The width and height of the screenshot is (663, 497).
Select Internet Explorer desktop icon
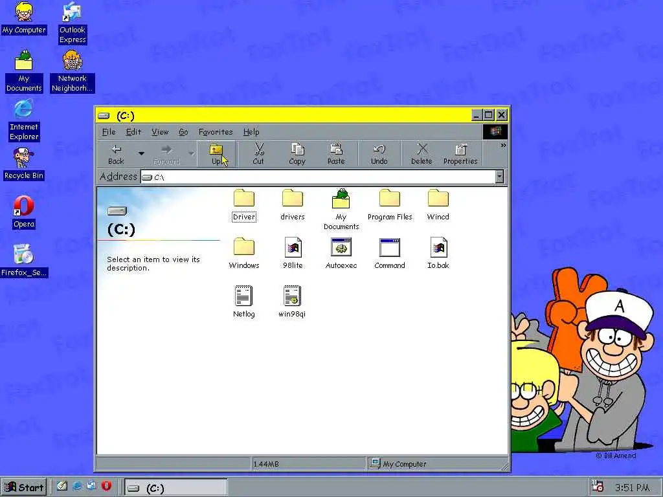click(24, 120)
